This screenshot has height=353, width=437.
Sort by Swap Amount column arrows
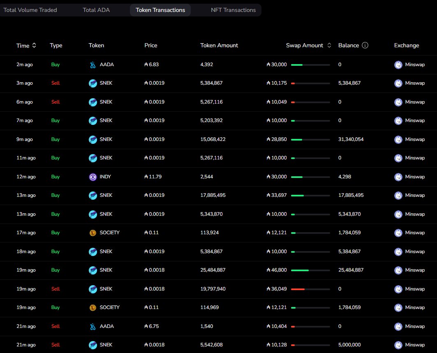pyautogui.click(x=329, y=45)
